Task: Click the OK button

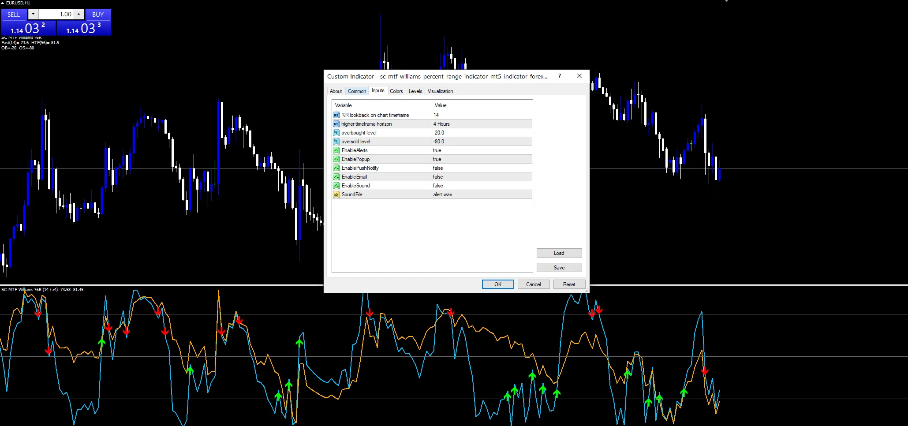Action: (x=498, y=284)
